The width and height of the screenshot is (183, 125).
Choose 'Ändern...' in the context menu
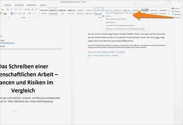tap(125, 16)
